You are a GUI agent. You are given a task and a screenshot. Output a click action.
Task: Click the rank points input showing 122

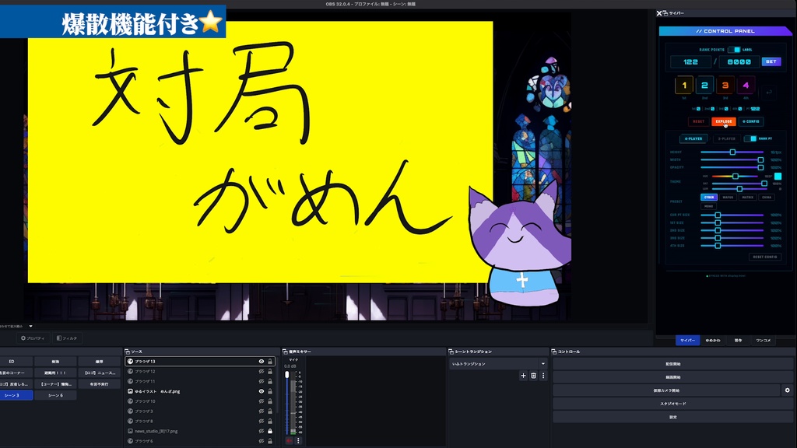tap(690, 61)
